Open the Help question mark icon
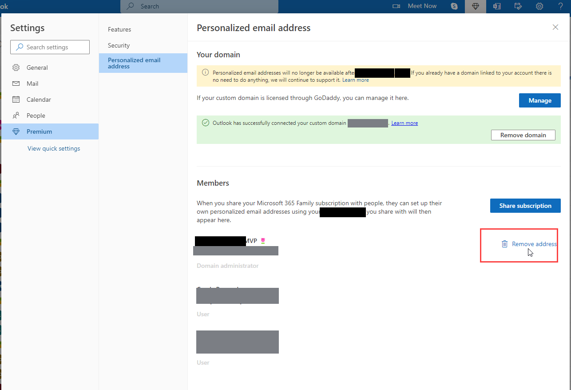 pos(560,6)
